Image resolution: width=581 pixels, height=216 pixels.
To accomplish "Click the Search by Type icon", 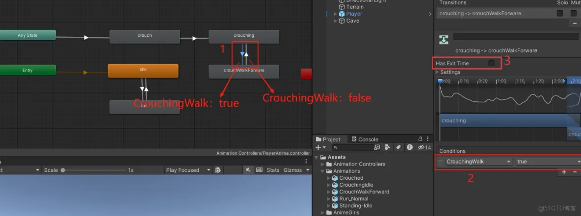I will (x=388, y=147).
